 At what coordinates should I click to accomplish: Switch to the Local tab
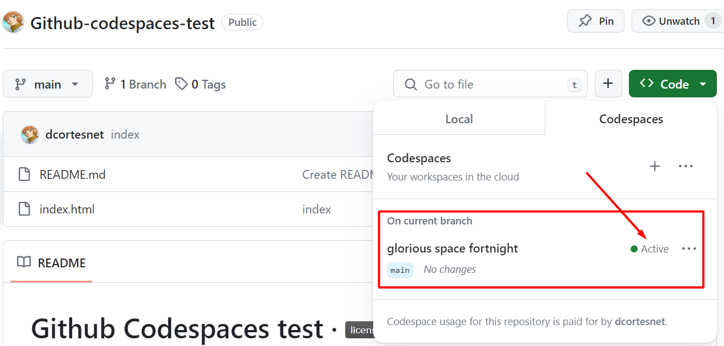coord(459,119)
